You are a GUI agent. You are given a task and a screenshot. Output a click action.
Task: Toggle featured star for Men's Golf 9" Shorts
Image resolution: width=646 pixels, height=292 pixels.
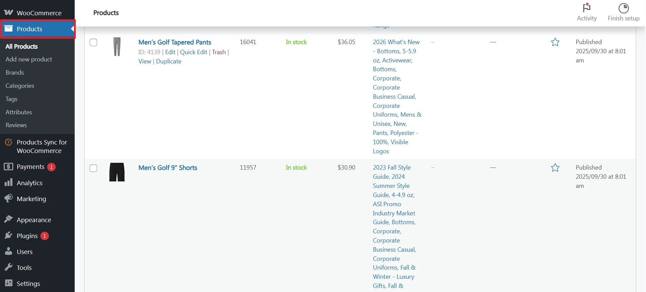[x=555, y=168]
